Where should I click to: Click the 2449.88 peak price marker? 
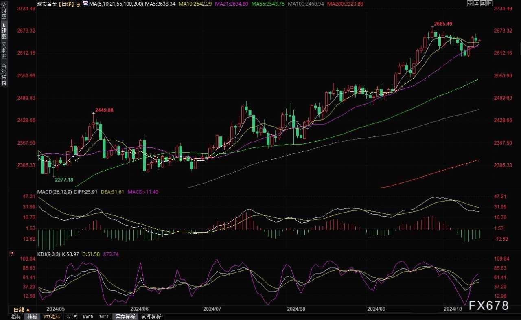[105, 110]
